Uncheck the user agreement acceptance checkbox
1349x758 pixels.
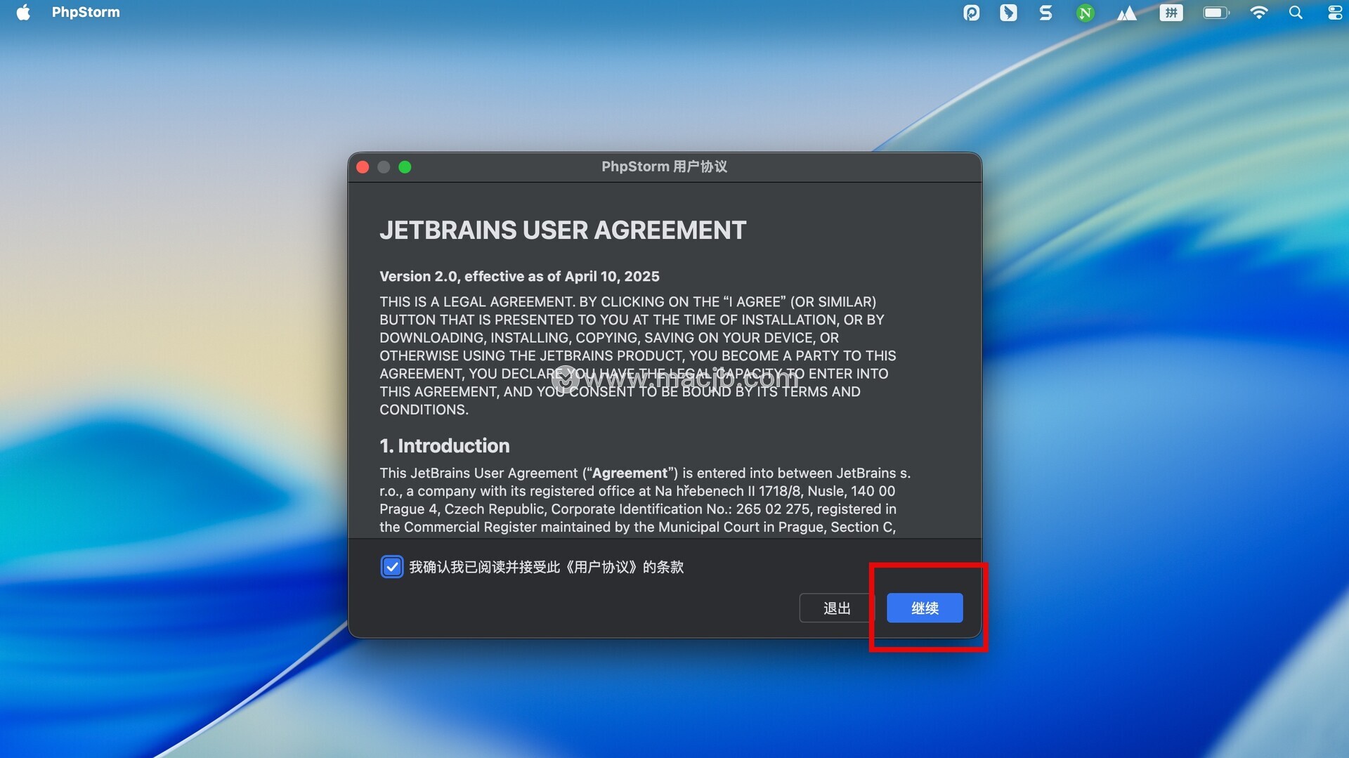click(391, 567)
